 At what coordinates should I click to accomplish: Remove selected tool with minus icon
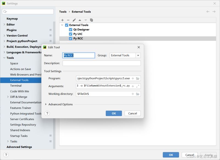pyautogui.click(x=68, y=20)
